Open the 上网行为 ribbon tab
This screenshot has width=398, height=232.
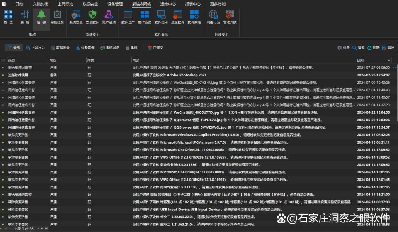coord(65,4)
